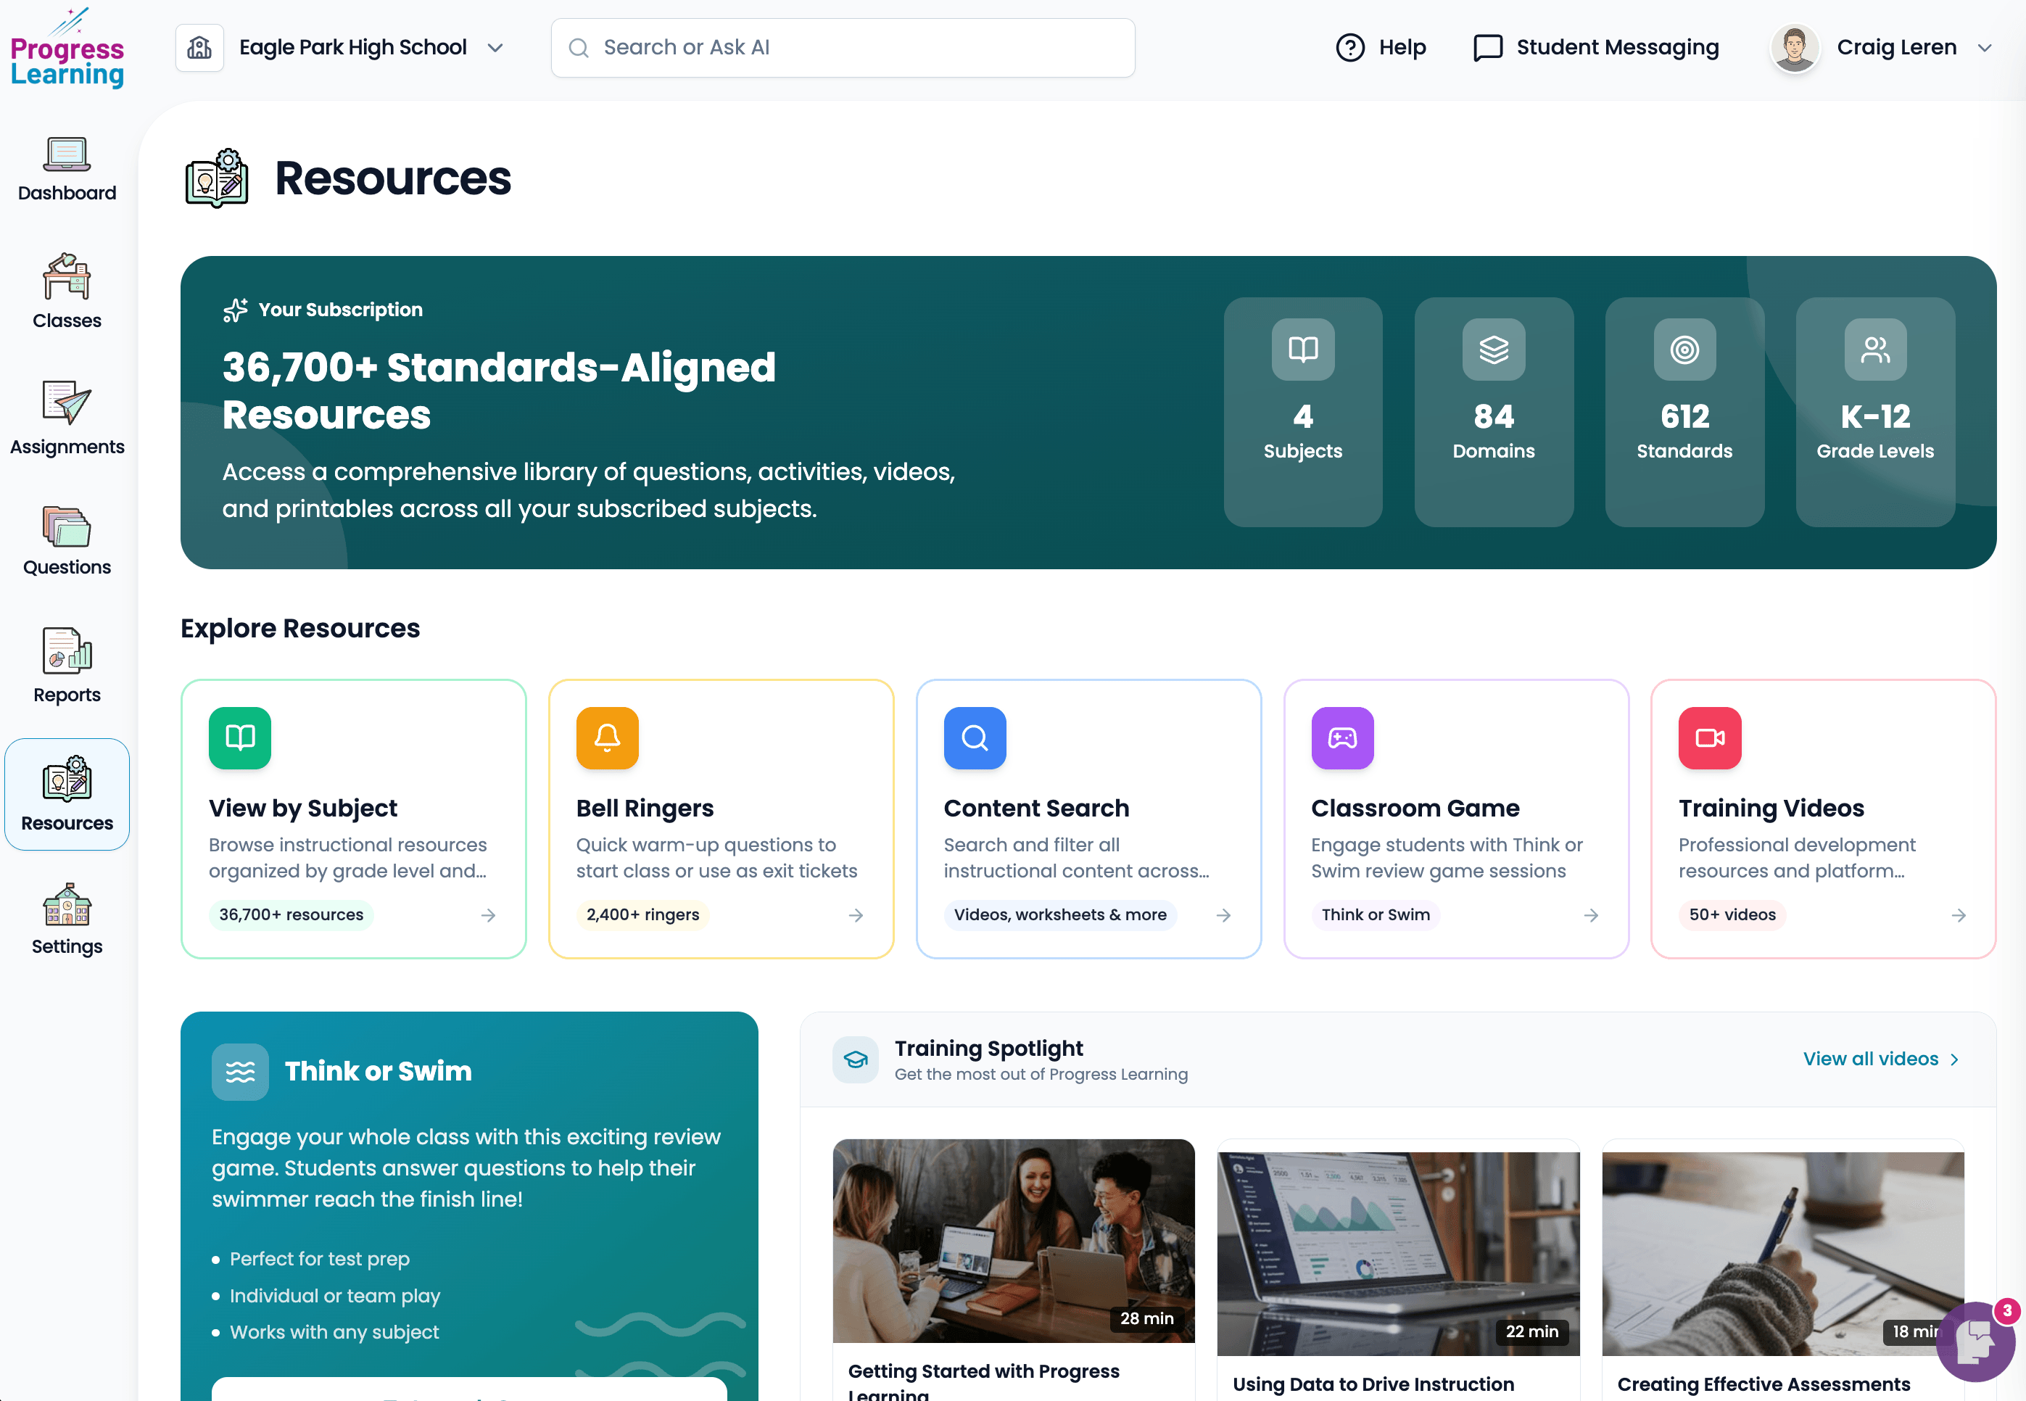This screenshot has width=2026, height=1401.
Task: Click the Help question mark icon
Action: coord(1349,47)
